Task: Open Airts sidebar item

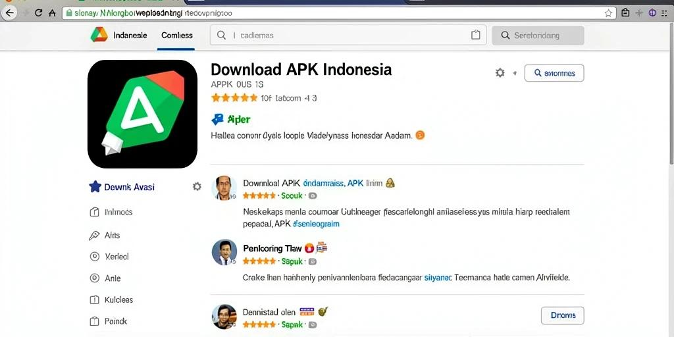Action: (x=105, y=235)
